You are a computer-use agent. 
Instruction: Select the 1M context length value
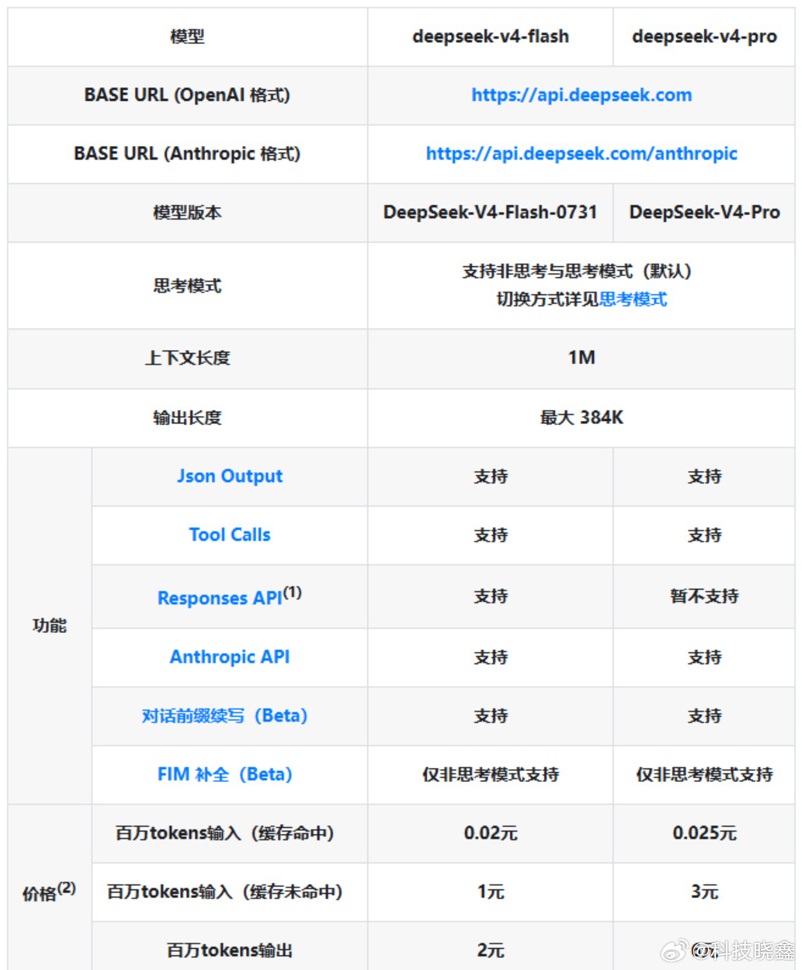click(581, 358)
